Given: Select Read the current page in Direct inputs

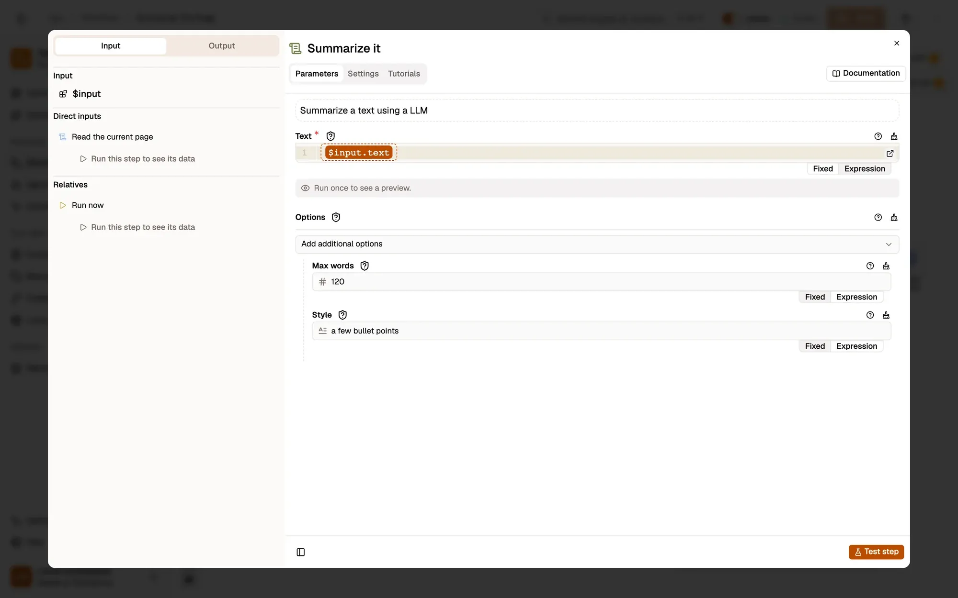Looking at the screenshot, I should 112,137.
